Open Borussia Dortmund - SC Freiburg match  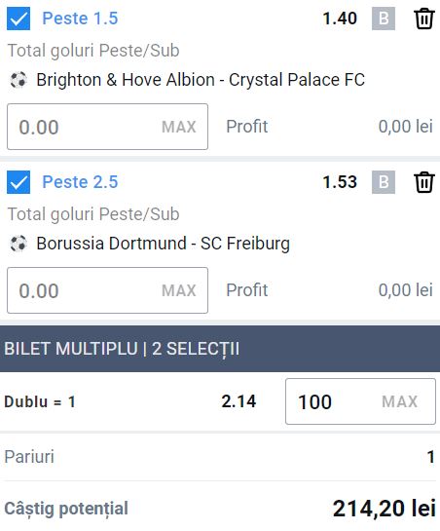click(163, 244)
